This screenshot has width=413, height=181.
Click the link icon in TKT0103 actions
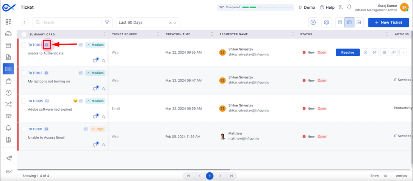[x=394, y=52]
